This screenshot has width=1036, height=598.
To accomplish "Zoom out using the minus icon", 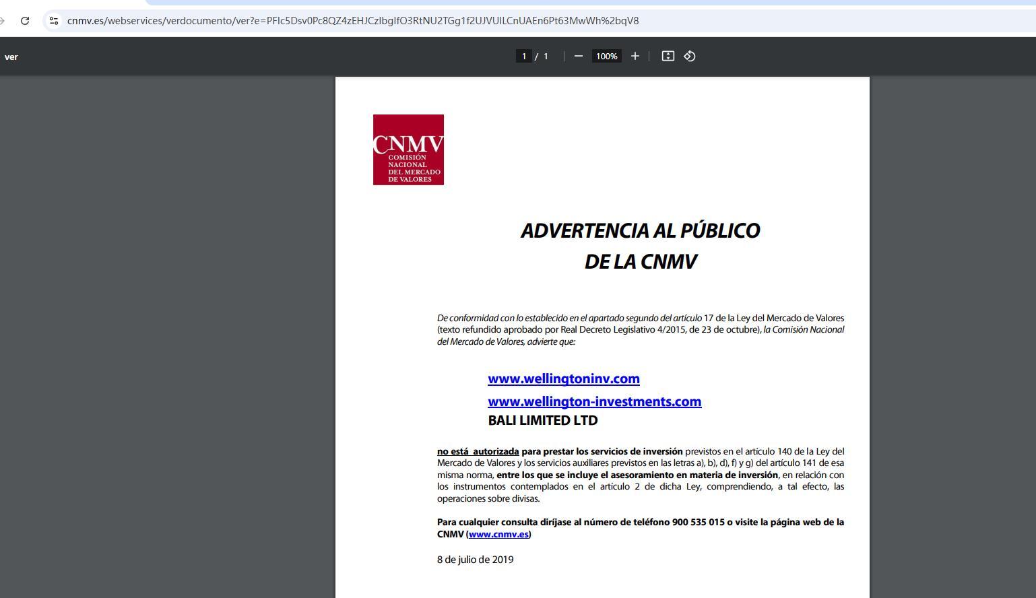I will click(x=578, y=56).
